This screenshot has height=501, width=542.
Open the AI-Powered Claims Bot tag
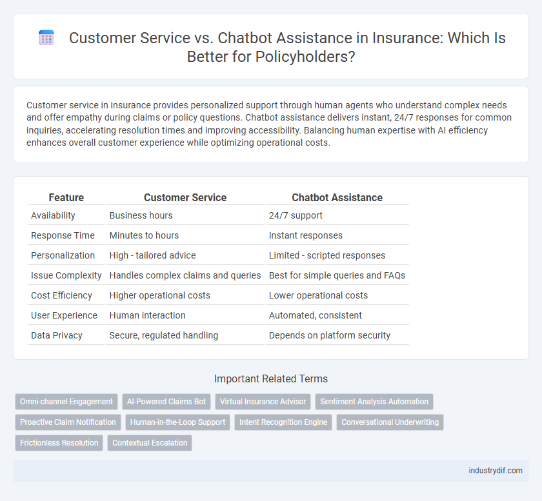[166, 402]
